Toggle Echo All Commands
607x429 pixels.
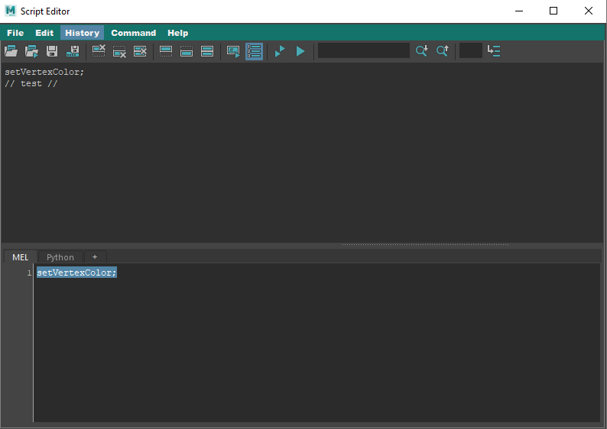233,51
